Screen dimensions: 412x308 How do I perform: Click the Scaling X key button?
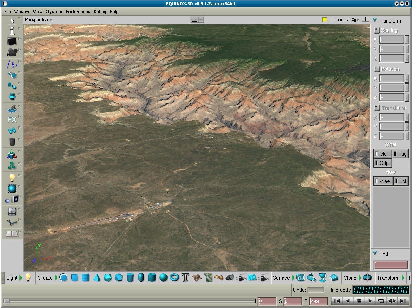(377, 30)
